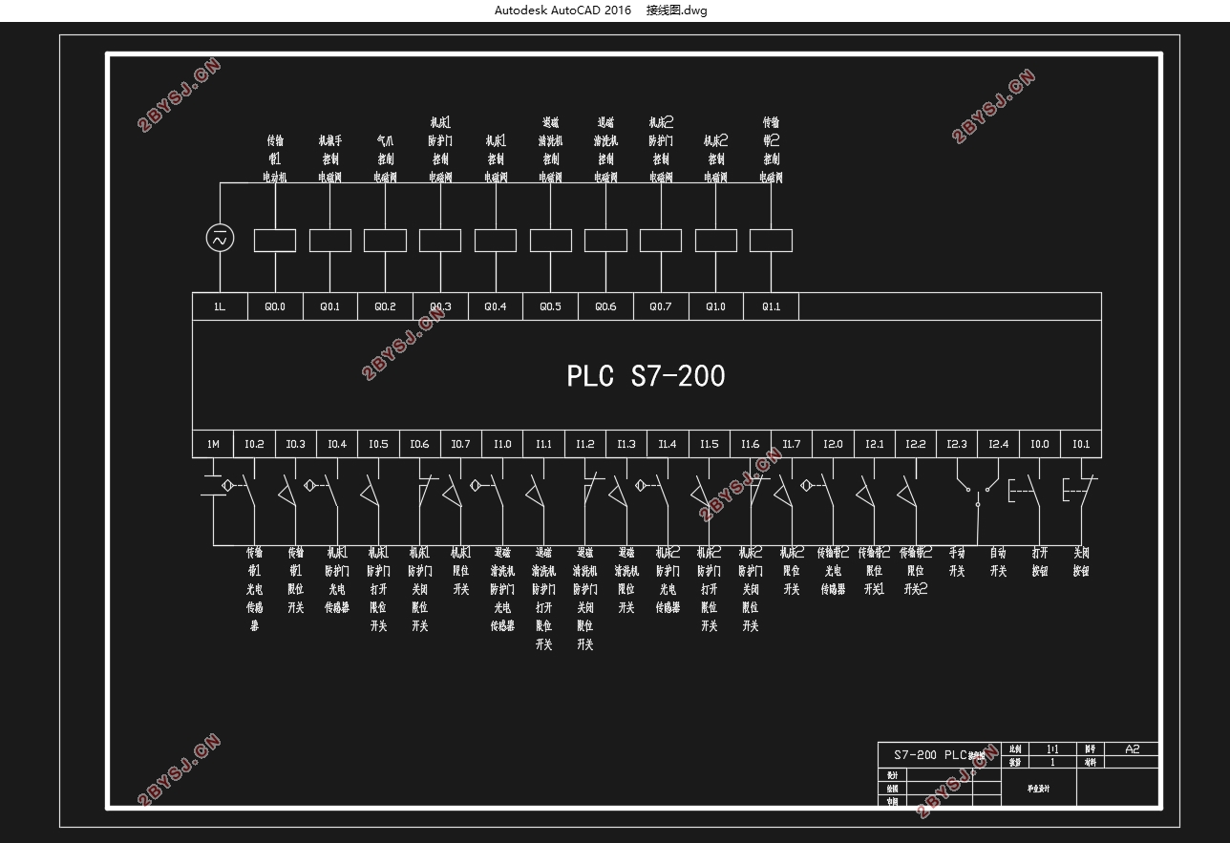The width and height of the screenshot is (1230, 843).
Task: Select the relay coil box above Q1.1
Action: tap(771, 241)
